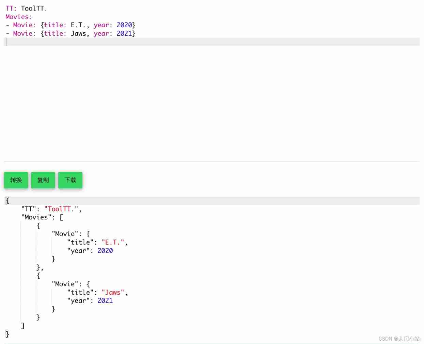Click the number 2021 in JSON output

[105, 300]
